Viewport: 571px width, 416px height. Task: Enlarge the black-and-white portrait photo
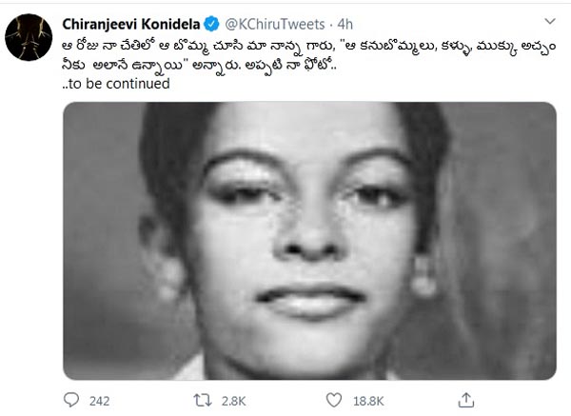click(x=309, y=241)
